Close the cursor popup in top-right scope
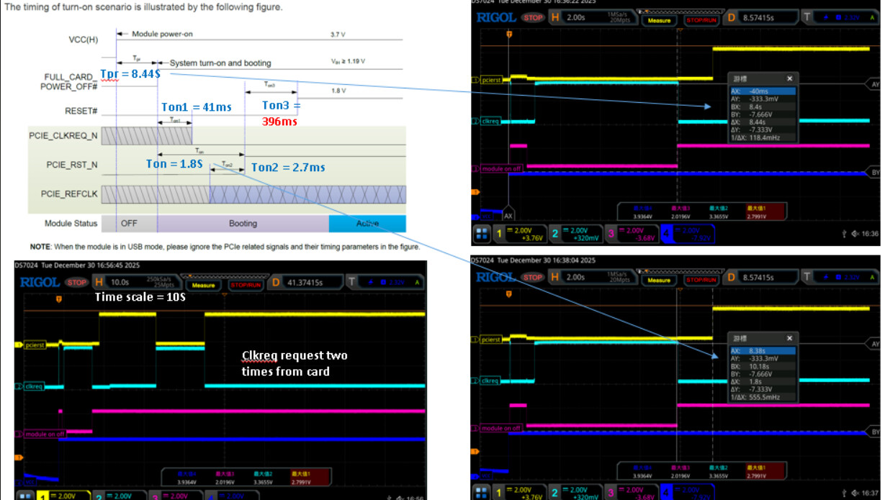This screenshot has width=885, height=500. pos(789,78)
